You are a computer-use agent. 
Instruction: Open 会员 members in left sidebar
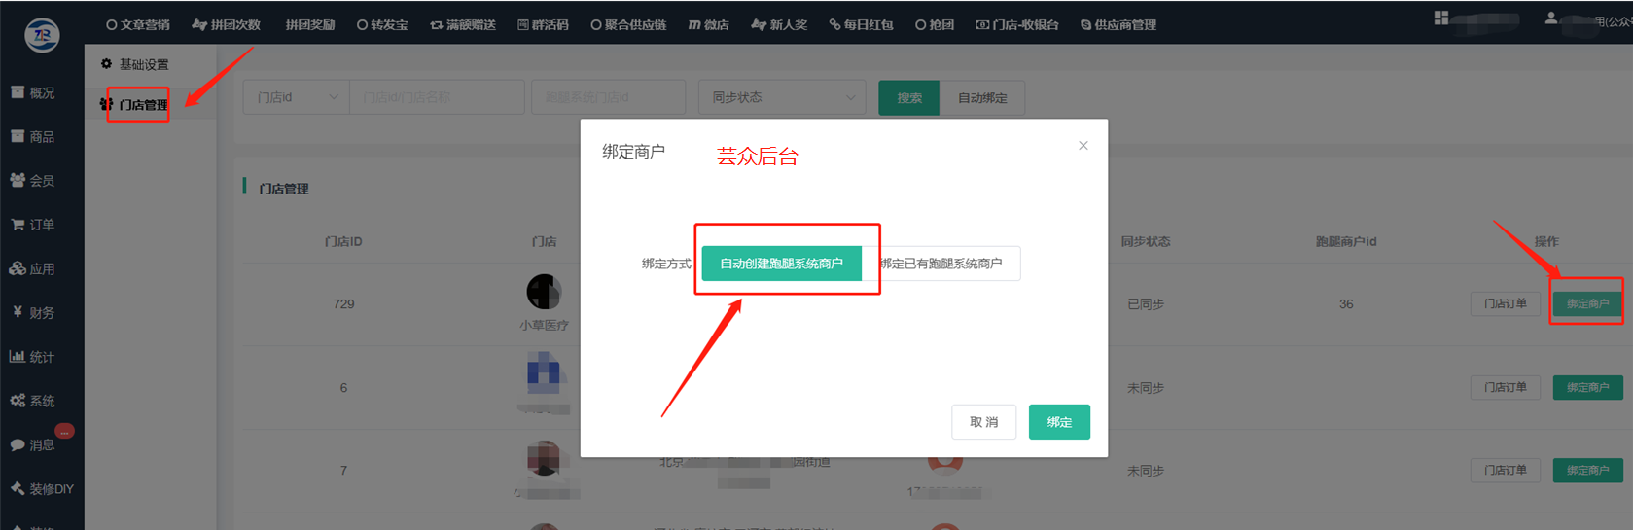pos(34,180)
